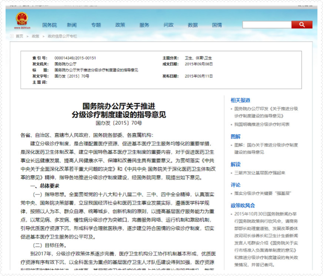Click document number 国办发〔2015〕70号 in metadata box

72,76
